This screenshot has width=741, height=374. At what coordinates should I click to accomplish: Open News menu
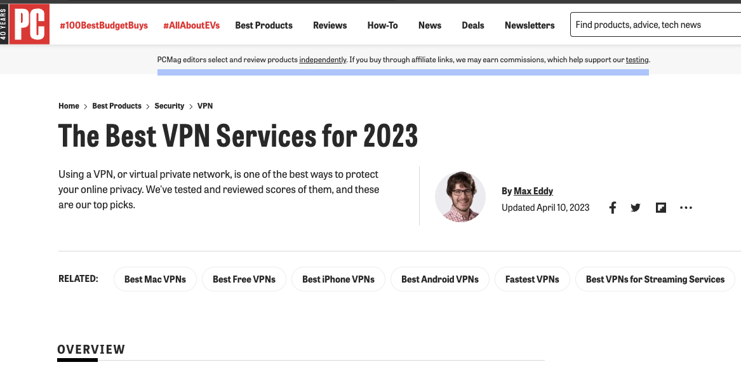coord(430,25)
